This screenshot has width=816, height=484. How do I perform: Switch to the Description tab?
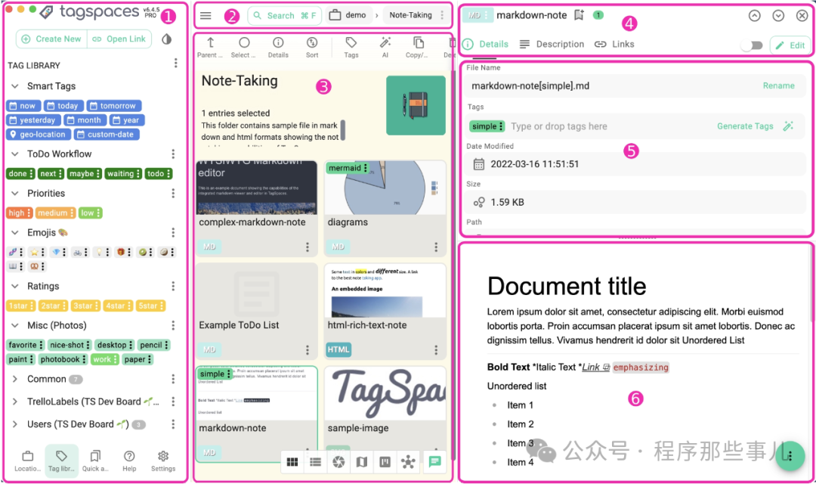pos(552,45)
